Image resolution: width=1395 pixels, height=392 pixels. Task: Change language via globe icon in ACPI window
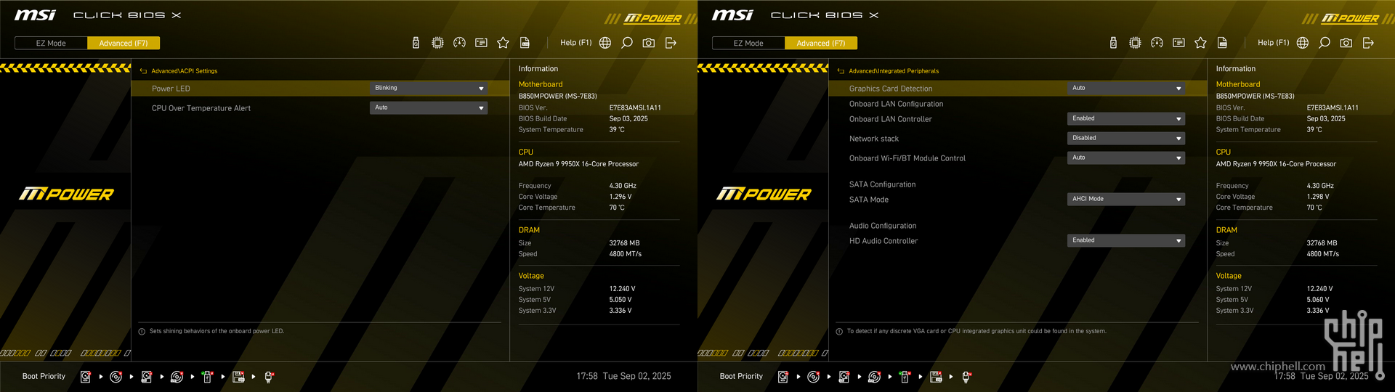click(x=605, y=43)
